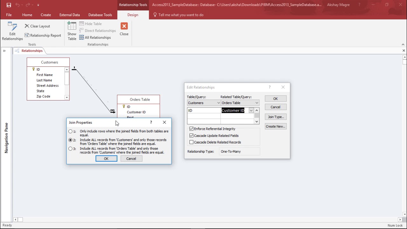
Task: Open the Database Tools tab
Action: coord(100,15)
